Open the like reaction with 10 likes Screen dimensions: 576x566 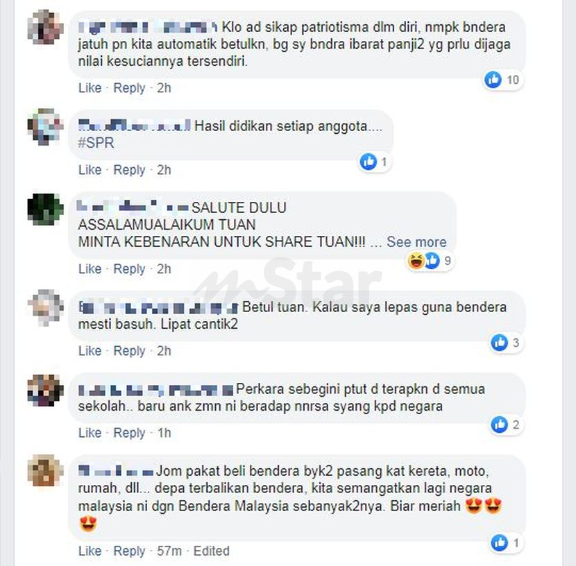502,80
